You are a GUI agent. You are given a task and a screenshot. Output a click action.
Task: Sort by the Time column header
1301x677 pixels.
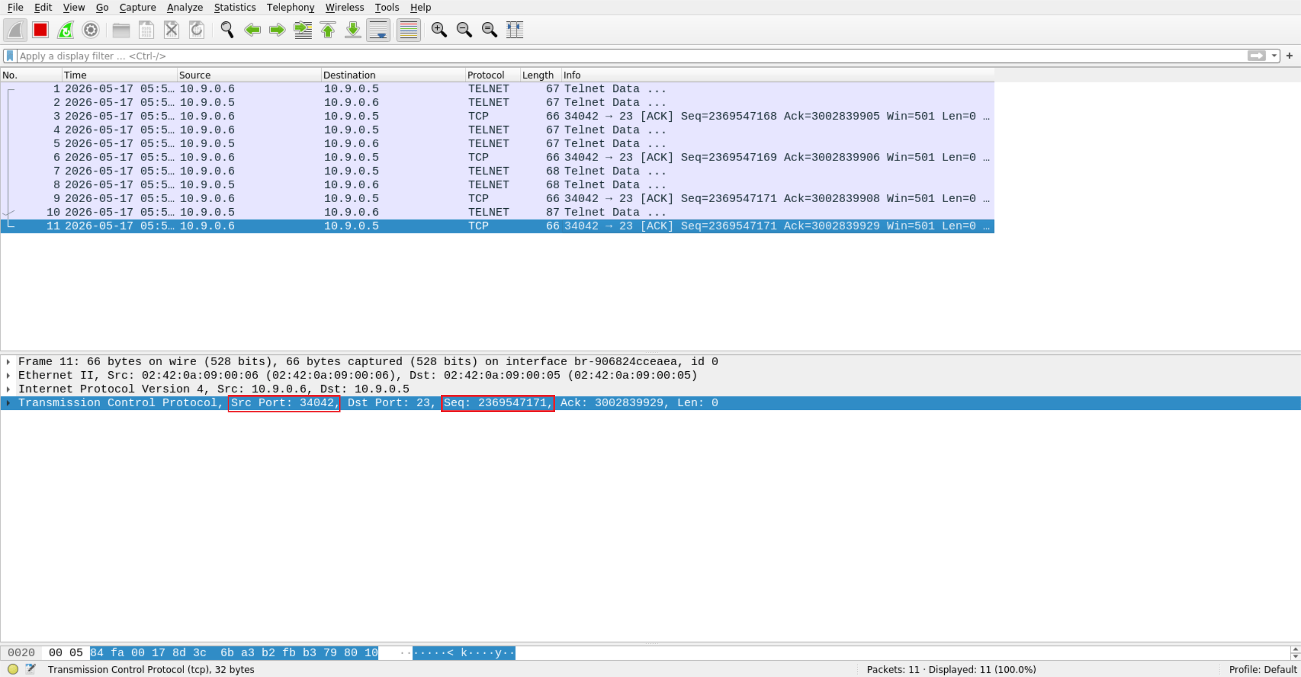click(x=119, y=75)
